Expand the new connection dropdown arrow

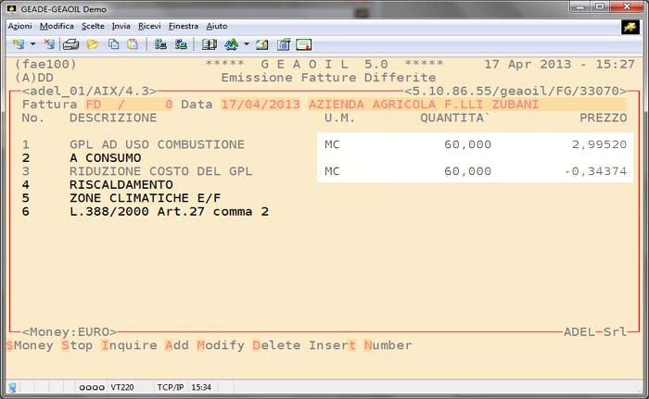32,44
